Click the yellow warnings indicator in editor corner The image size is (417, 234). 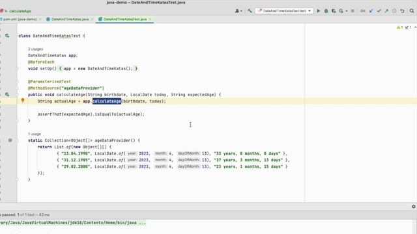click(399, 27)
